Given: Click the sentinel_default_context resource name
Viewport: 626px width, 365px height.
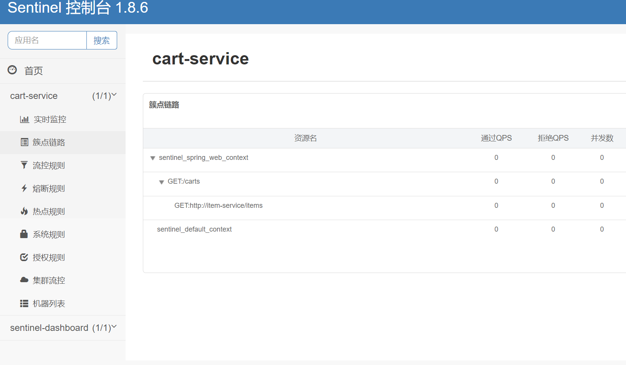Looking at the screenshot, I should [194, 229].
